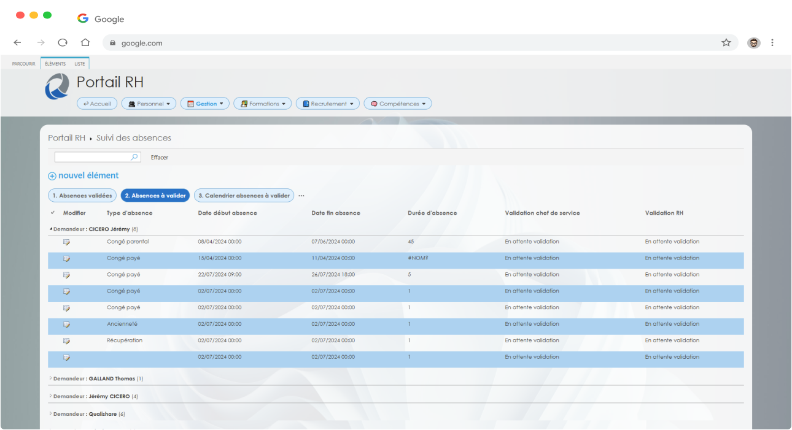Click the duration value 45
792x430 pixels.
tap(411, 242)
